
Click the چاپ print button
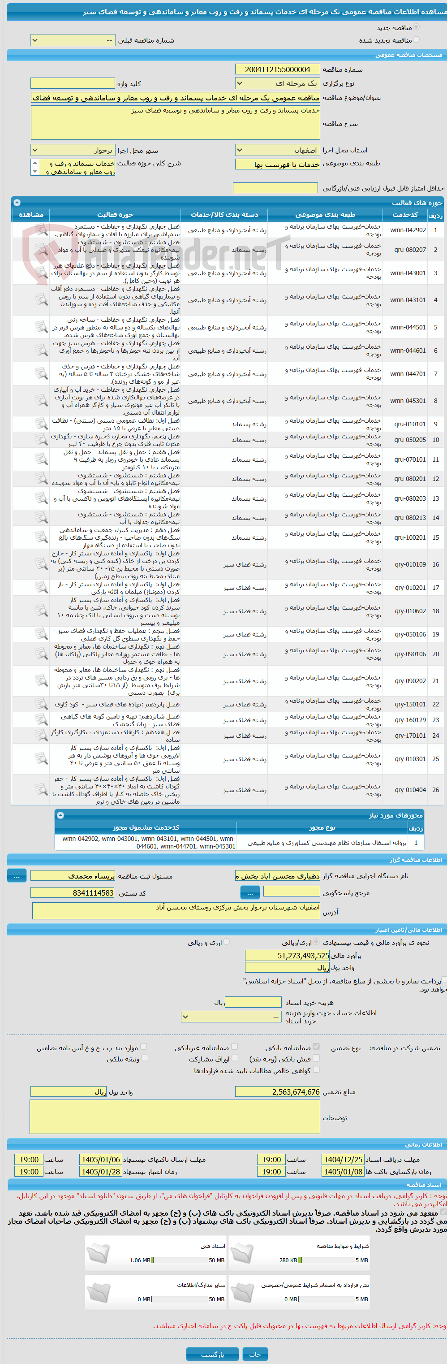pos(255,1355)
